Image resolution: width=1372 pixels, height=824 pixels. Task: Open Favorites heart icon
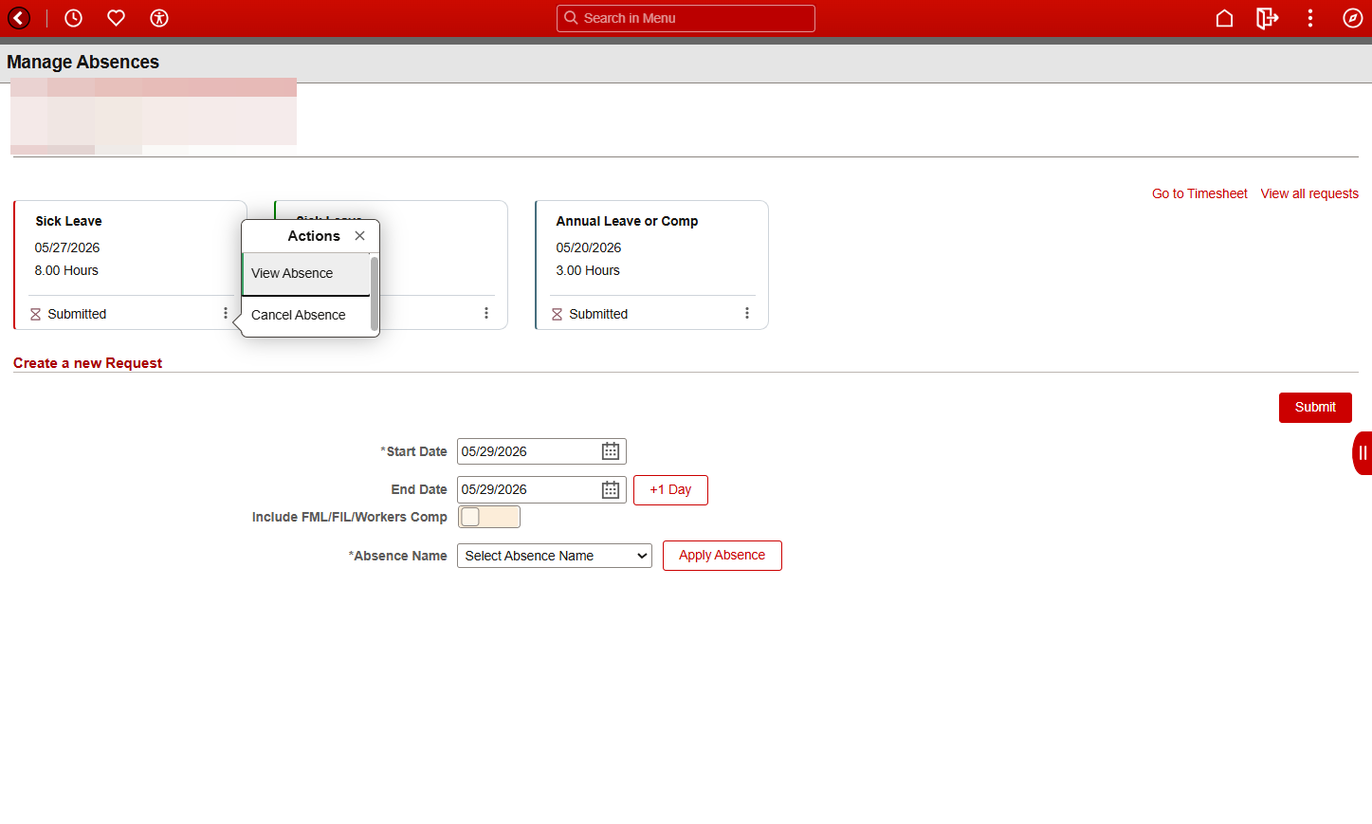(116, 18)
